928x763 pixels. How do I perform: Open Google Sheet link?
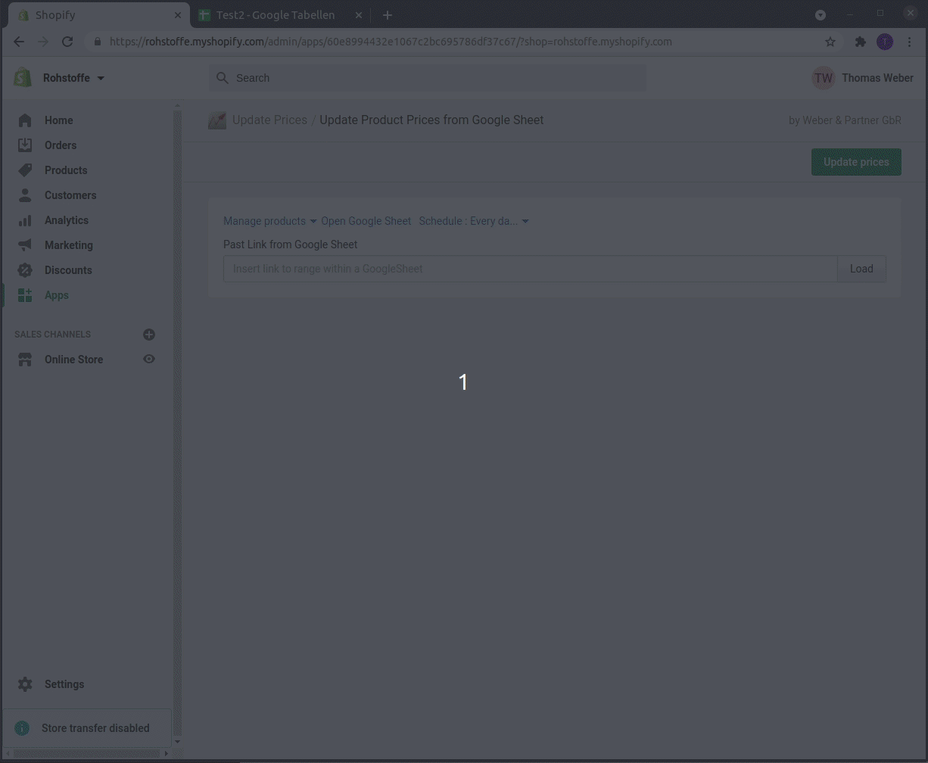366,221
